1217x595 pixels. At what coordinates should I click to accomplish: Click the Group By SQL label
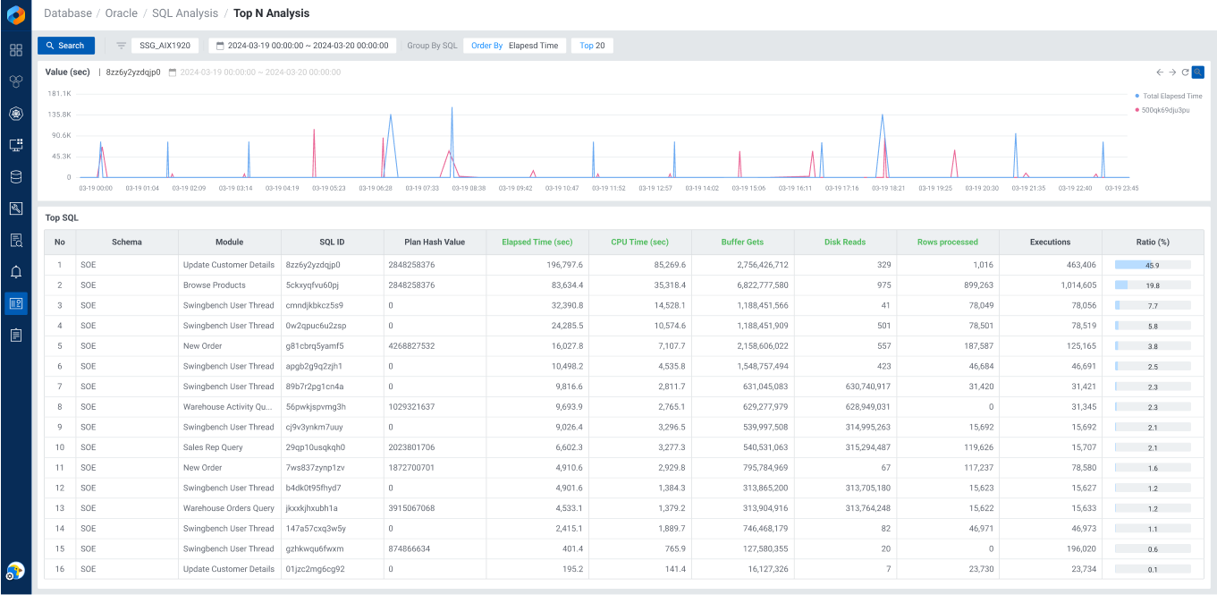(432, 46)
